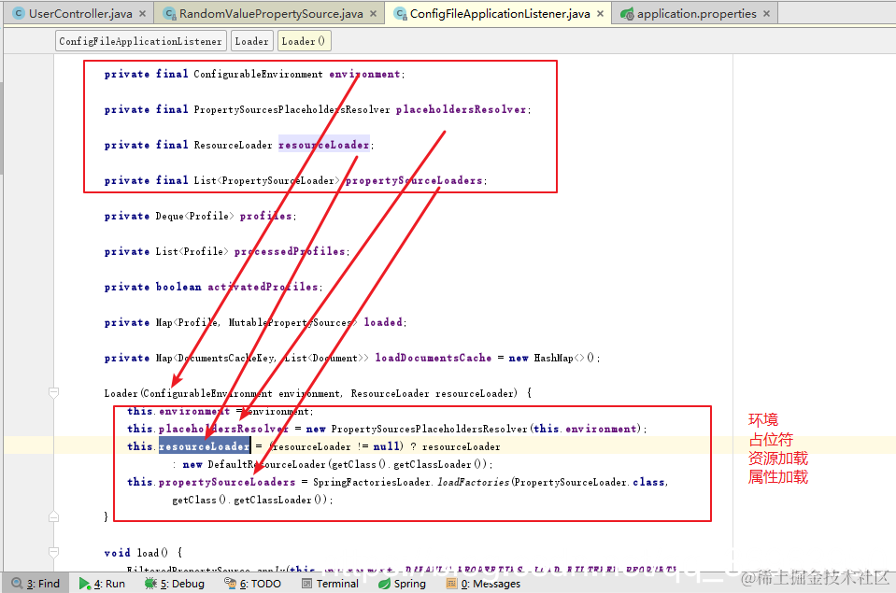Open the Spring tool window
Image resolution: width=896 pixels, height=593 pixels.
(402, 584)
